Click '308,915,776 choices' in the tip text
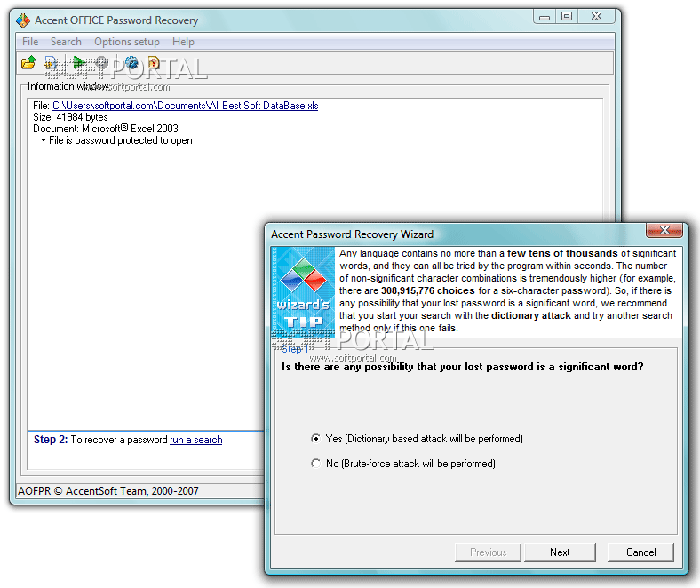This screenshot has height=588, width=700. [427, 291]
